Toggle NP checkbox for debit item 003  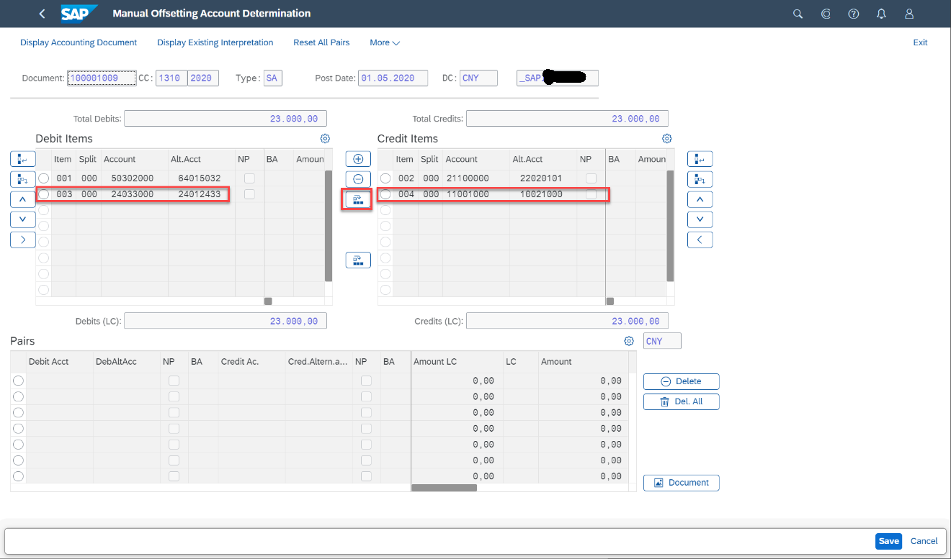pyautogui.click(x=249, y=194)
